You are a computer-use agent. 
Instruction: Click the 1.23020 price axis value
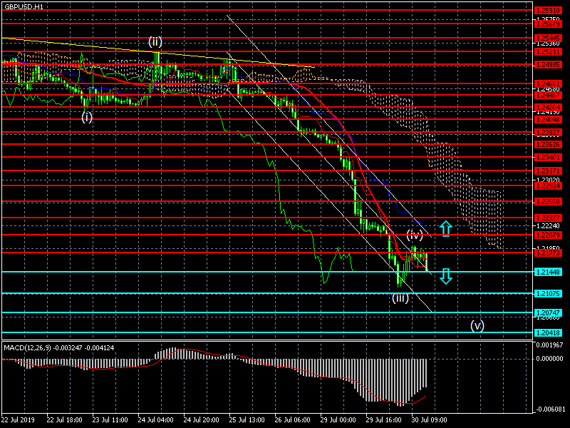[x=548, y=180]
